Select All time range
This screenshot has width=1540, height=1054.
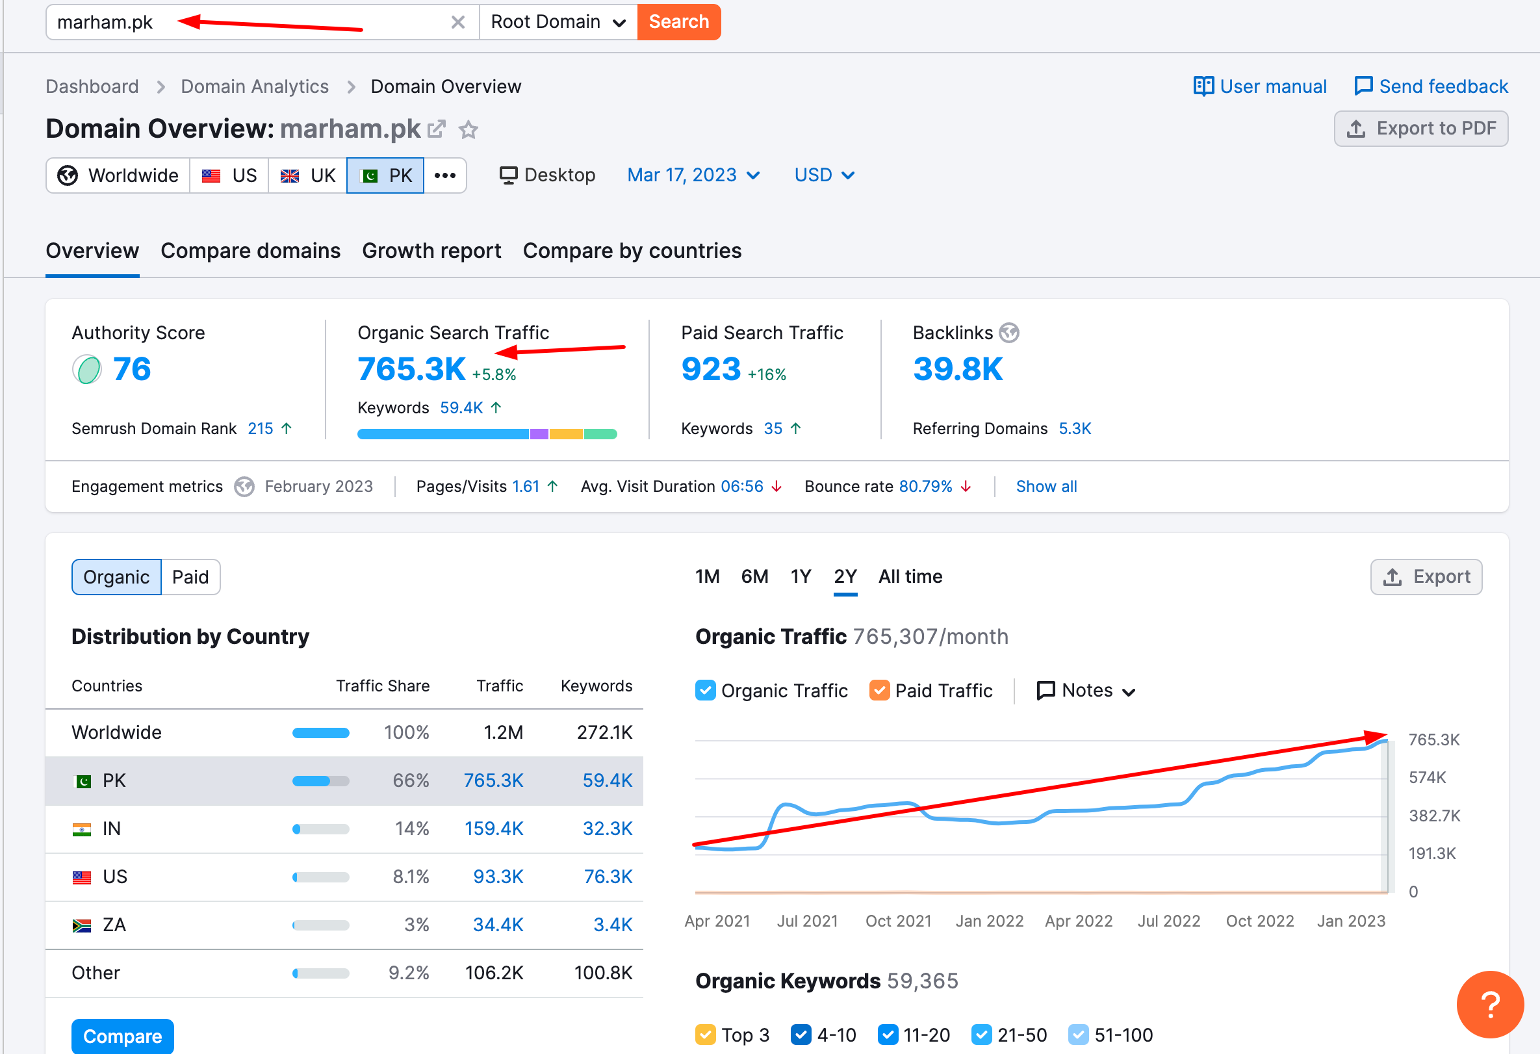click(x=910, y=576)
